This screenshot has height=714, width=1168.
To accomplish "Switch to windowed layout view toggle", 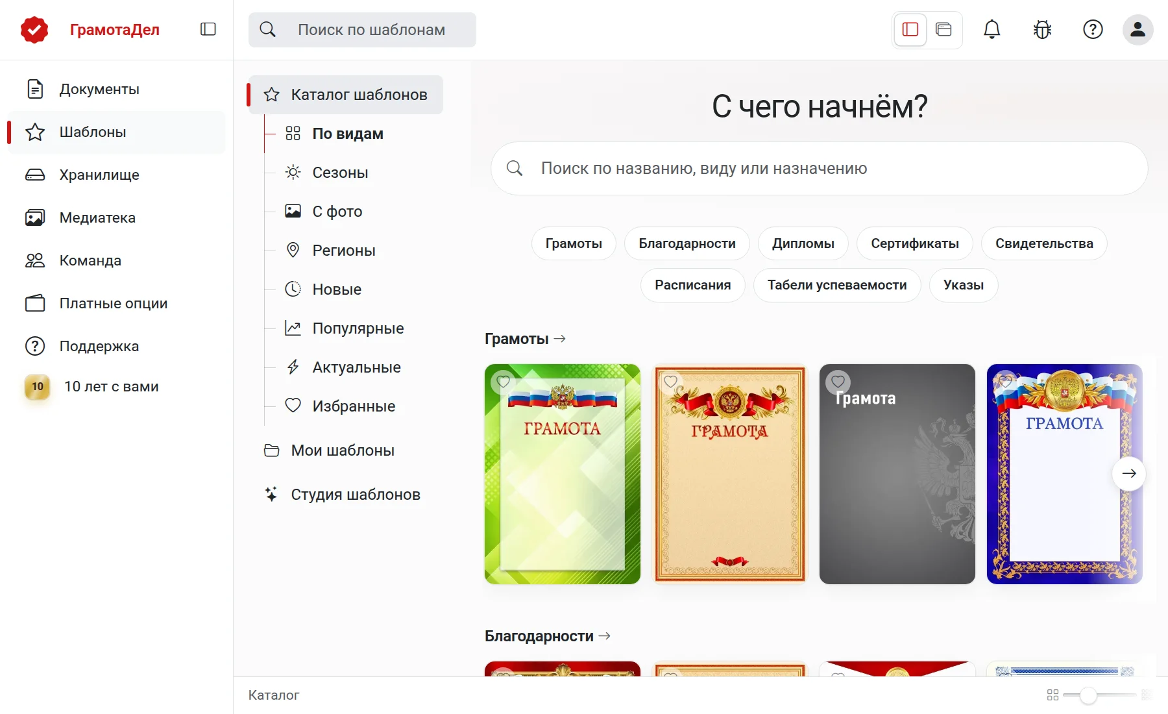I will (943, 29).
